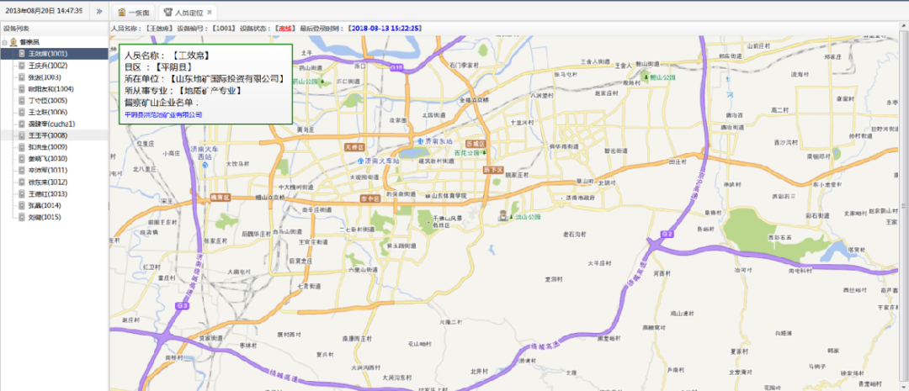
Task: Select the tree row ending in (1015)
Action: point(55,217)
